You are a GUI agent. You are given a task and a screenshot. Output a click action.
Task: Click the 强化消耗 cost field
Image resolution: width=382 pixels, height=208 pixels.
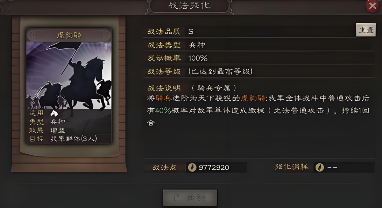[344, 167]
